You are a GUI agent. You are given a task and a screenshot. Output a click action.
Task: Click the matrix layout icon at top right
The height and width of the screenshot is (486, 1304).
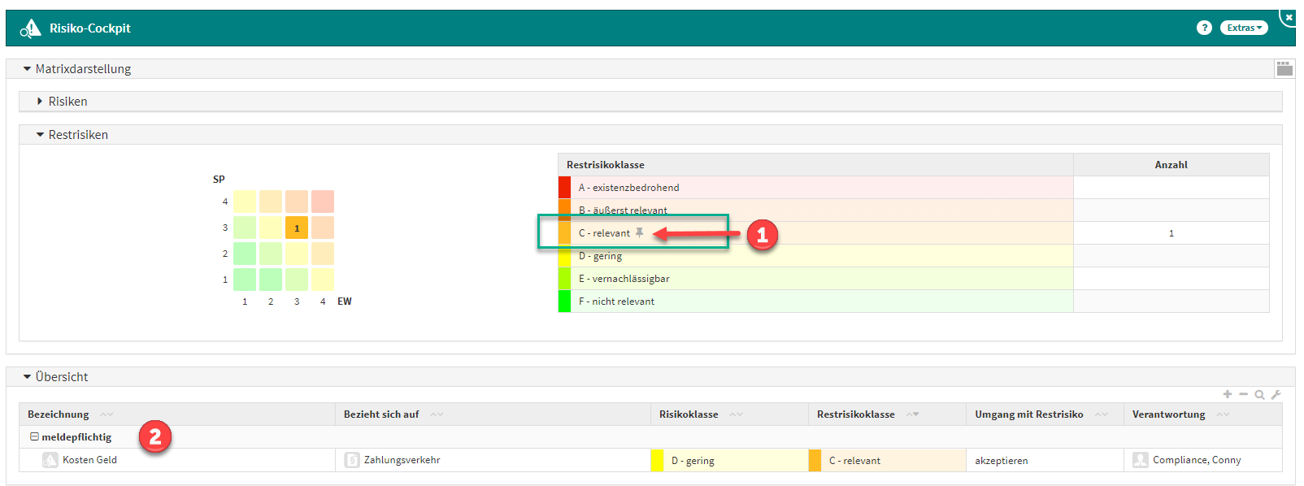pos(1284,69)
